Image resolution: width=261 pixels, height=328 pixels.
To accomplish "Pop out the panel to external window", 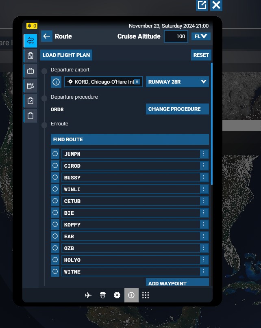I will click(202, 5).
